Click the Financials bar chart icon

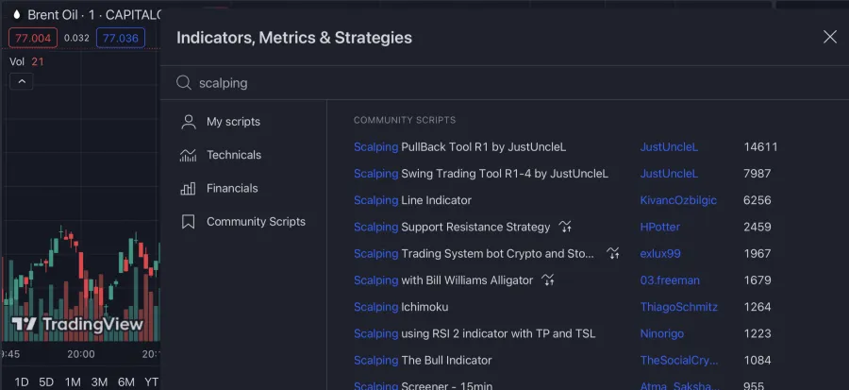click(x=189, y=188)
